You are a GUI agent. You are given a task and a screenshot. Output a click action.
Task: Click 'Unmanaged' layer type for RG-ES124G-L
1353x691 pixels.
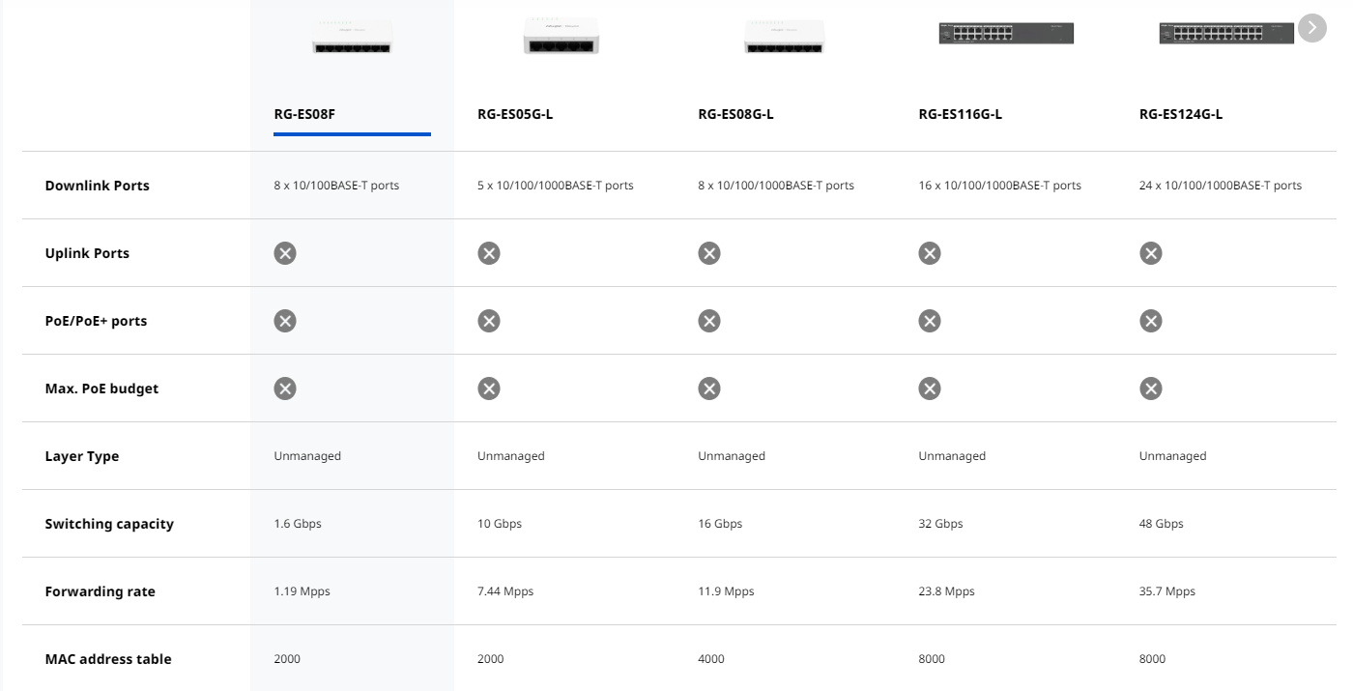click(1173, 456)
